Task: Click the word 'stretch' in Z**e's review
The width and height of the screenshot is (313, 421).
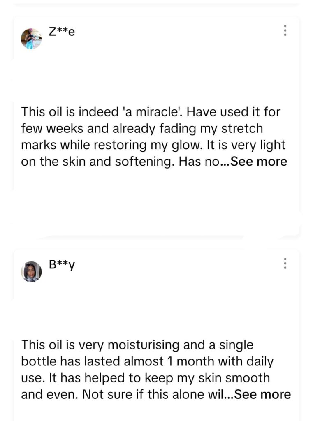Action: tap(242, 129)
